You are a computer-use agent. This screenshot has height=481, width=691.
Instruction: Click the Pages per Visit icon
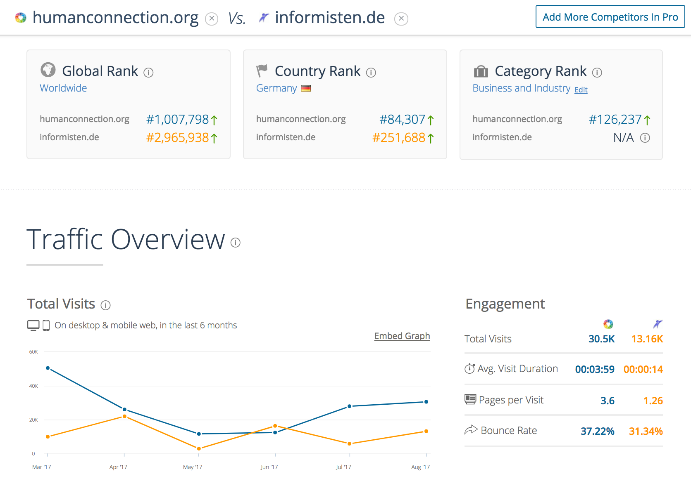[x=470, y=399]
